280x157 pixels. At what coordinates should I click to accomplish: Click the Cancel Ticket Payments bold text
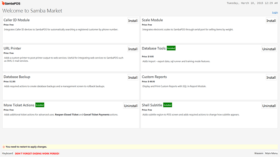(97, 115)
